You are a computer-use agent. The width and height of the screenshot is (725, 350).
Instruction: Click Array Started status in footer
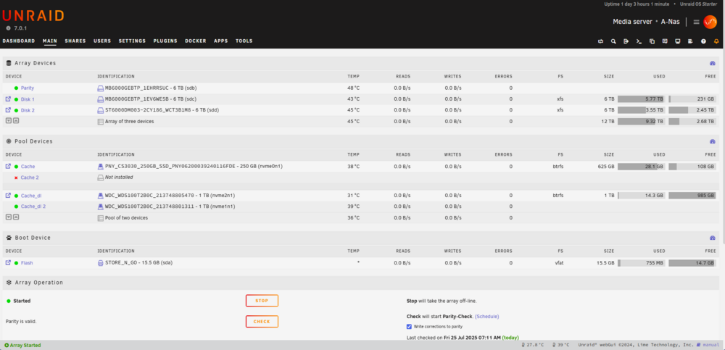point(22,346)
